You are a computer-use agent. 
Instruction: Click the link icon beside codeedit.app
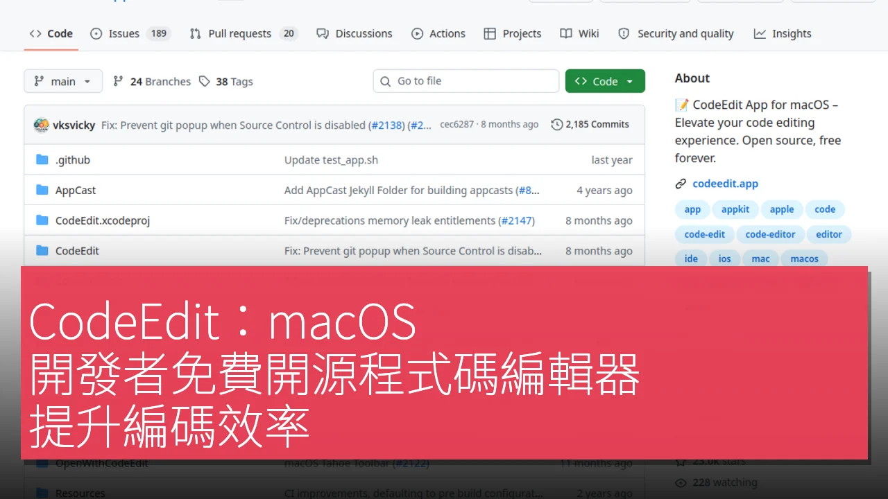click(x=681, y=184)
